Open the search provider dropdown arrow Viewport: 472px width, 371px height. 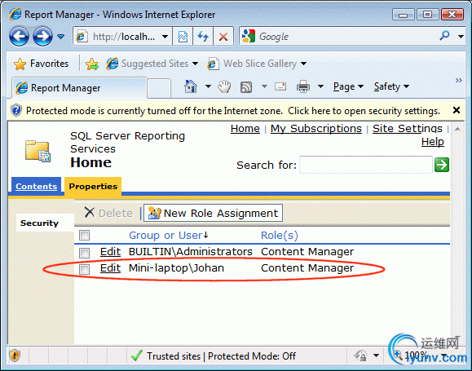coord(461,37)
